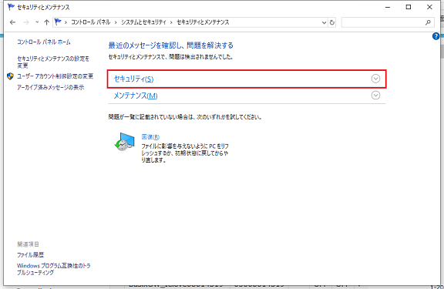Click the forward navigation arrow
The image size is (444, 289).
(26, 22)
